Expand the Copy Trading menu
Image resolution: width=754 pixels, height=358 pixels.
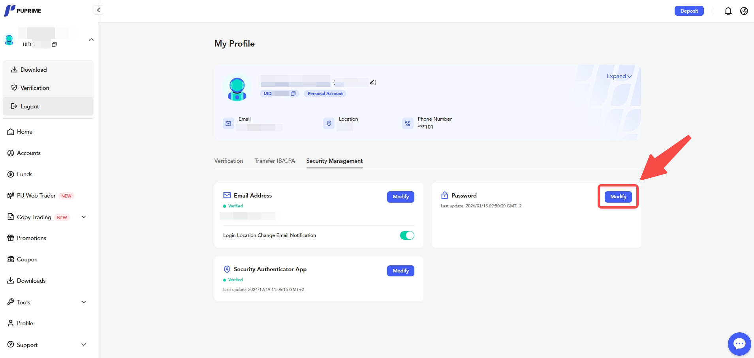click(x=84, y=217)
